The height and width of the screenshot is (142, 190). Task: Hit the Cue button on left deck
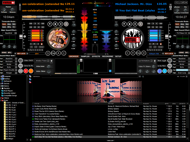point(53,53)
